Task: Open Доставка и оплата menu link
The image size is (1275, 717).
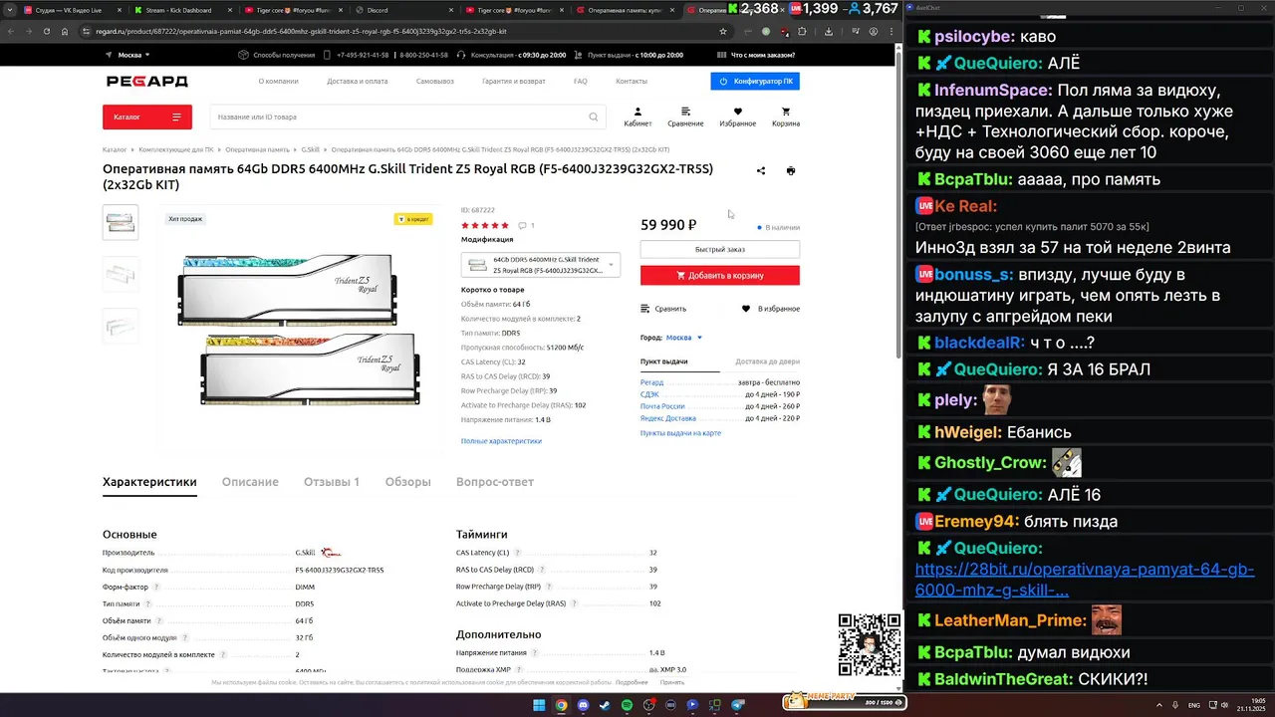Action: (358, 82)
